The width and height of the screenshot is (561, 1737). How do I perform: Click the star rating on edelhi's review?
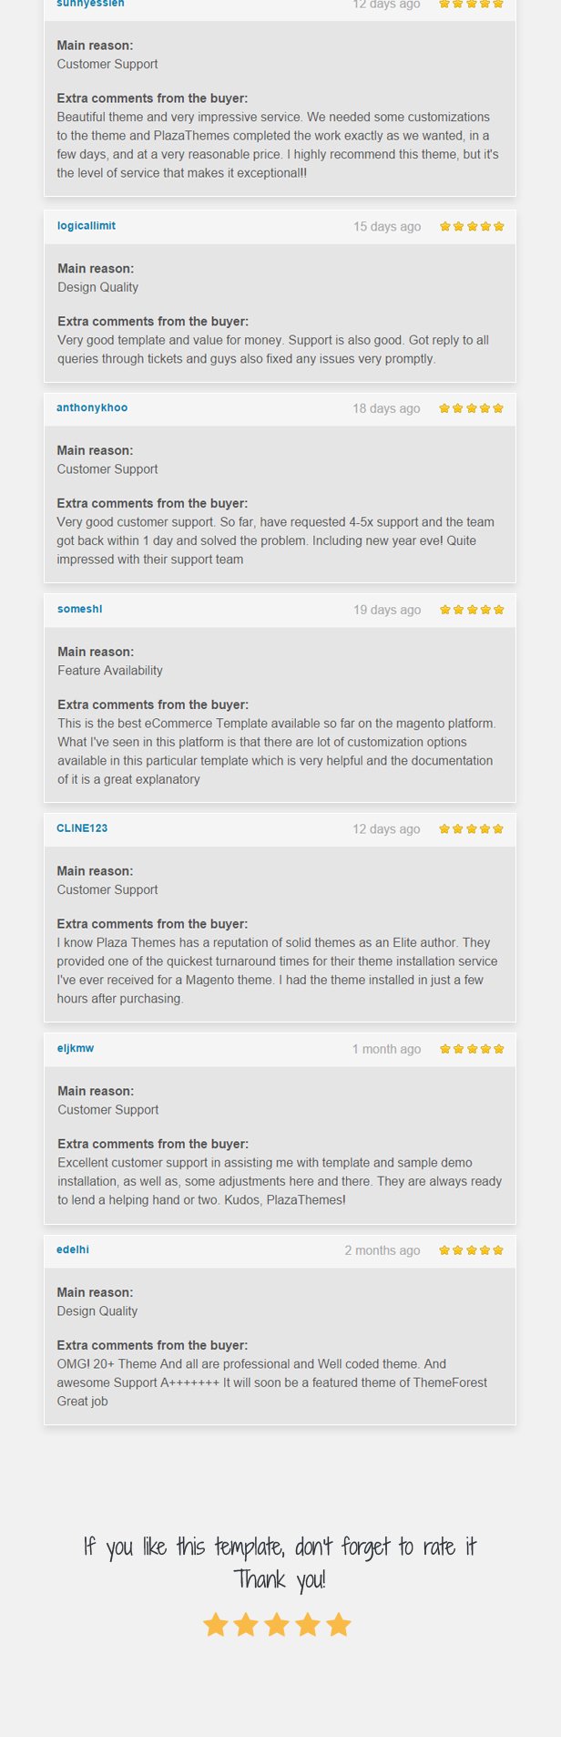(x=472, y=1250)
